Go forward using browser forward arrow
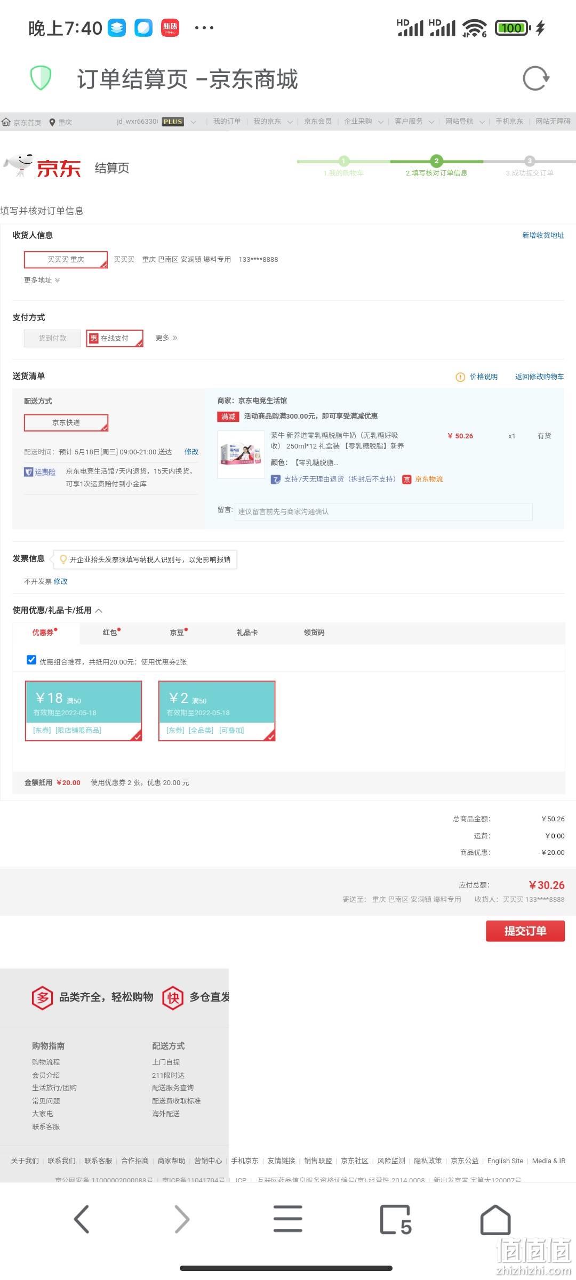The width and height of the screenshot is (576, 1280). (x=182, y=1219)
